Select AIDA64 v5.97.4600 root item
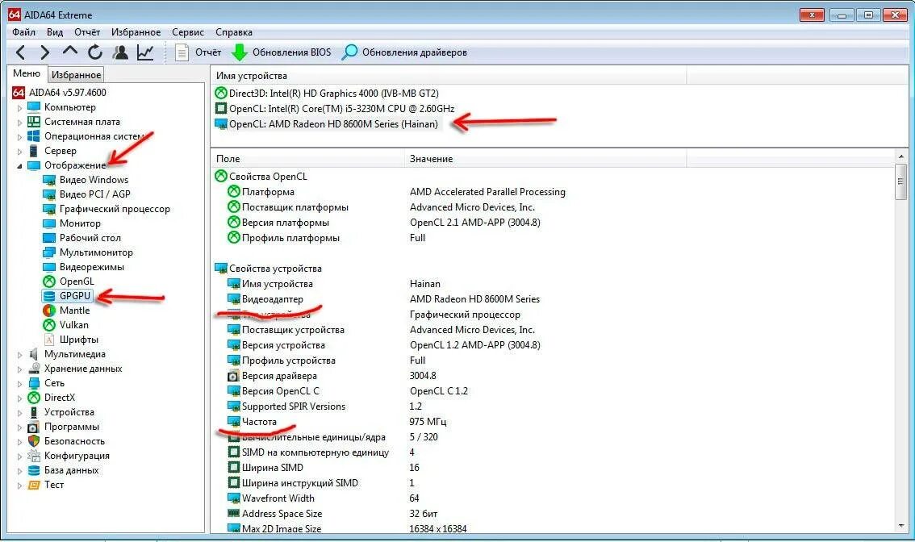This screenshot has width=915, height=542. click(x=60, y=92)
